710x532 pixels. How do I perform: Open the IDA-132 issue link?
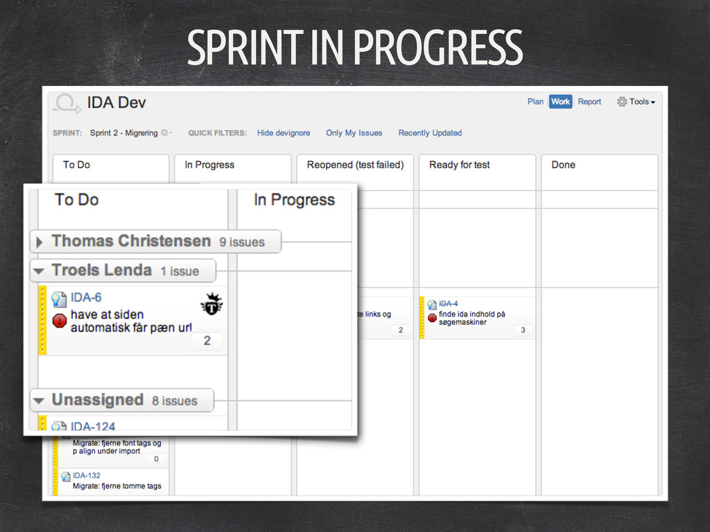[87, 475]
